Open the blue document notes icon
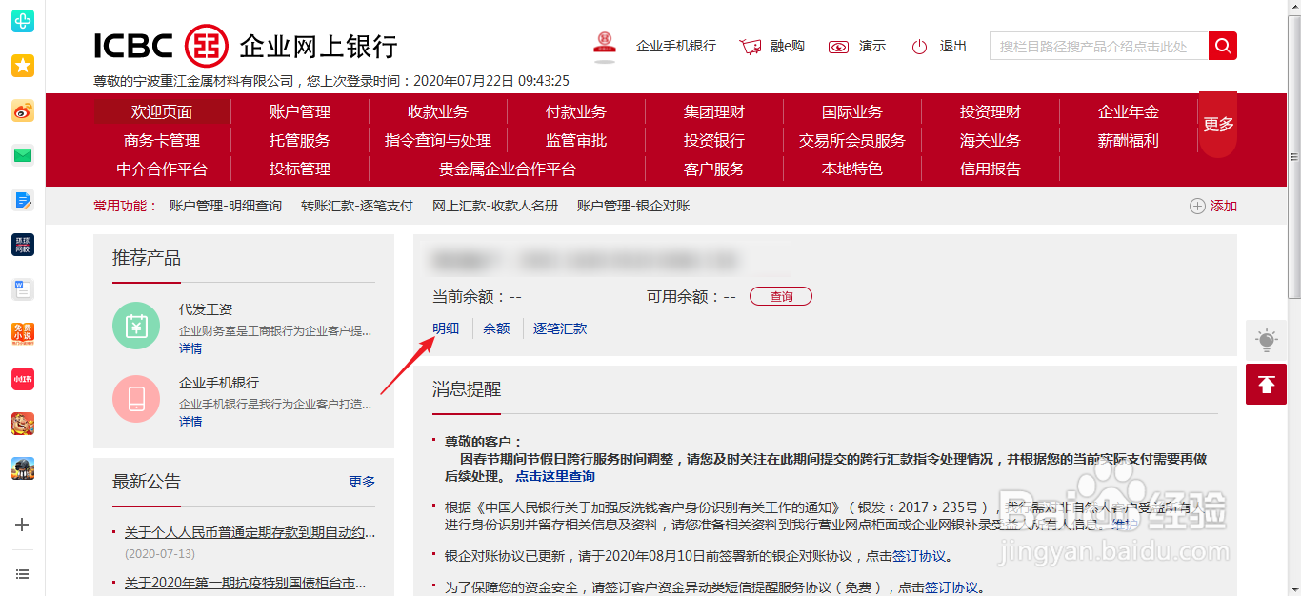 point(23,200)
